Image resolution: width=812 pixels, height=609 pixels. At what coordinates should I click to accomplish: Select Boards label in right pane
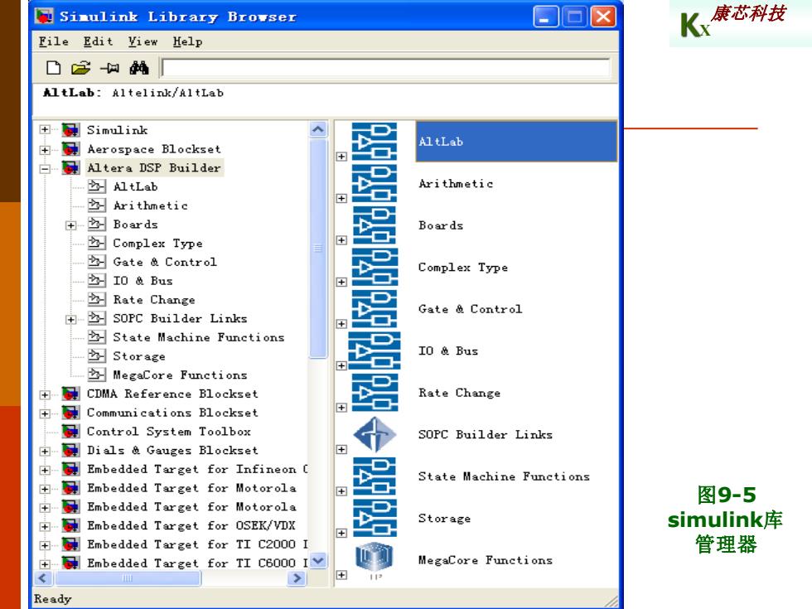pyautogui.click(x=441, y=225)
